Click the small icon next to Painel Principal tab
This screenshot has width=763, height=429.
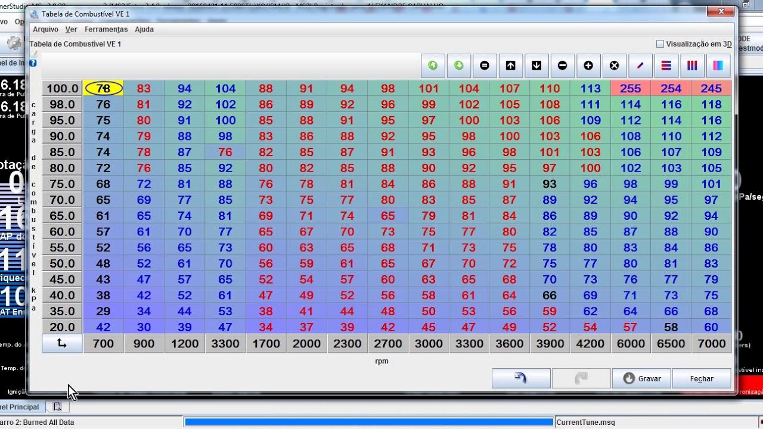tap(57, 407)
